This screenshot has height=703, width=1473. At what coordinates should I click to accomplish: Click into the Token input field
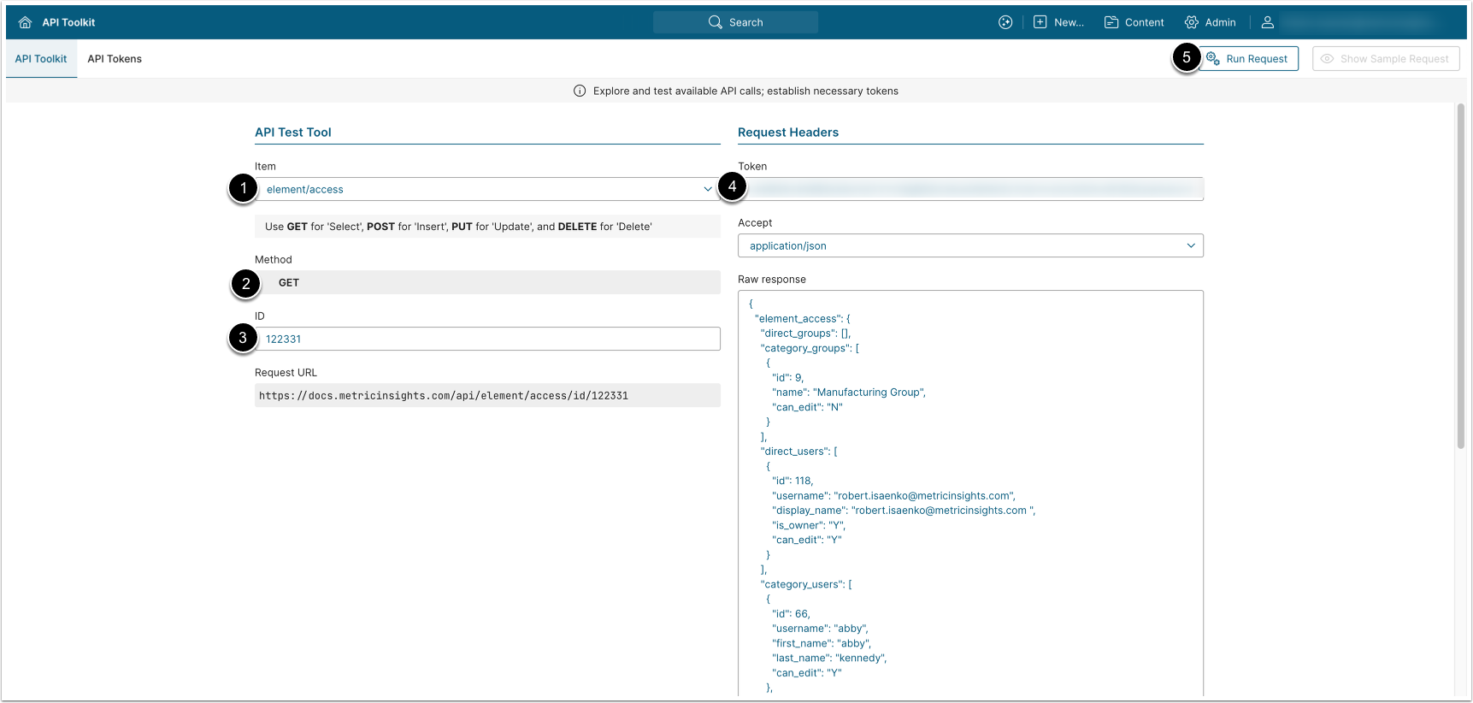(970, 189)
